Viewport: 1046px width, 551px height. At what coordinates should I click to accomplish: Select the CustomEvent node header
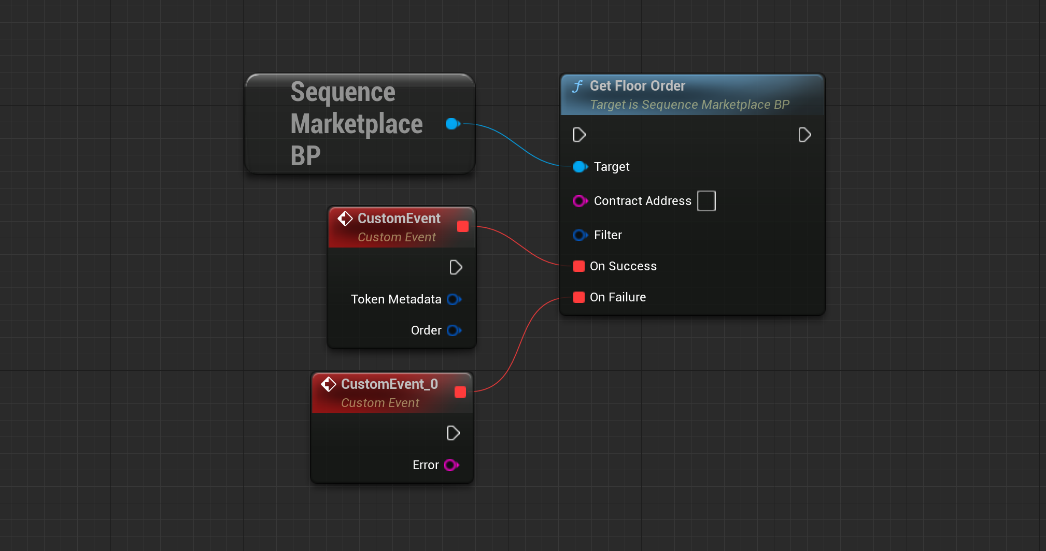402,227
